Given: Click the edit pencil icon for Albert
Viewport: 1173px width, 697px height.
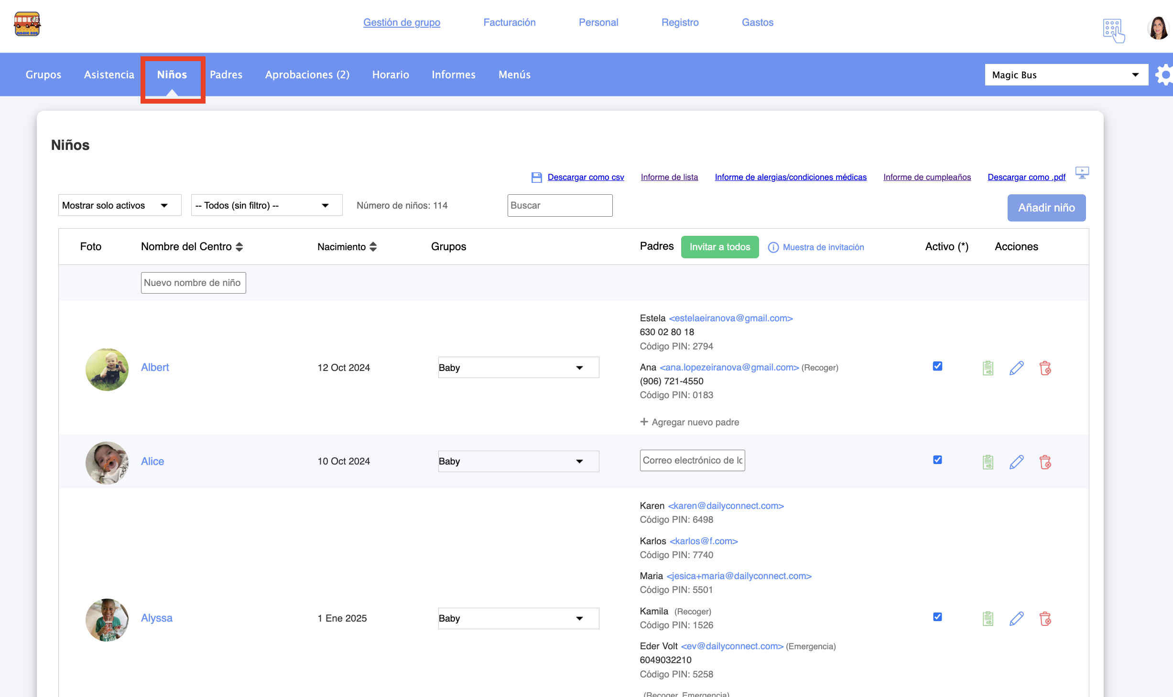Looking at the screenshot, I should [1016, 368].
